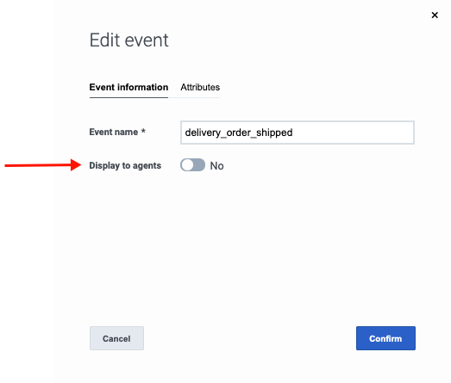
Task: Click the Event name input field
Action: [x=298, y=133]
